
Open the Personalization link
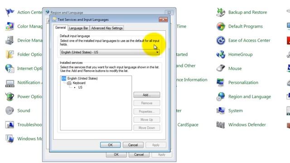[243, 82]
